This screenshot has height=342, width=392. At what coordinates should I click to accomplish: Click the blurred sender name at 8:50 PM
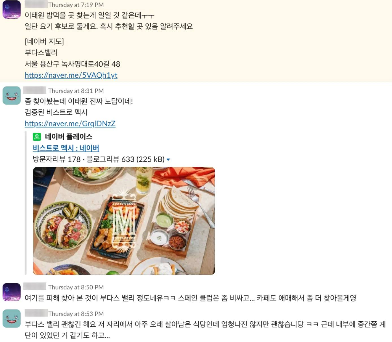[x=34, y=286]
